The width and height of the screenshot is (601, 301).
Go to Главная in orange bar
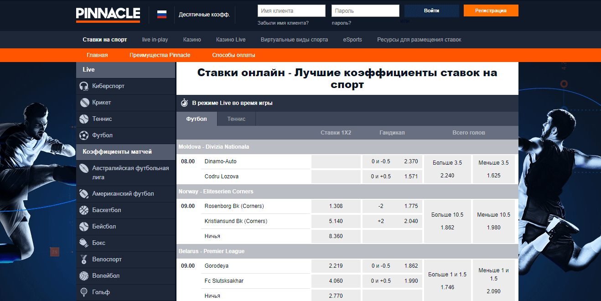point(97,55)
